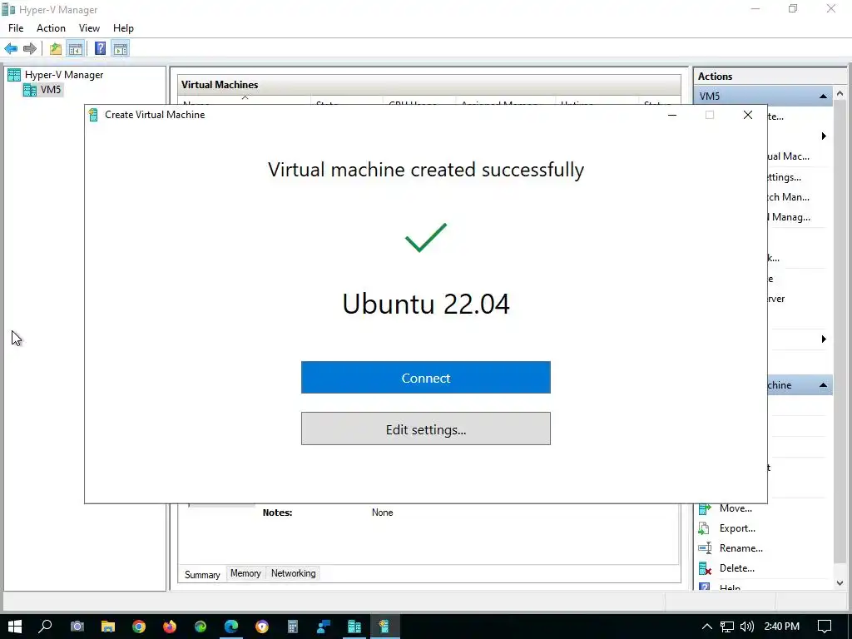Screen dimensions: 852x639
Task: Click the Delete red-X icon in Actions pane
Action: (x=705, y=568)
